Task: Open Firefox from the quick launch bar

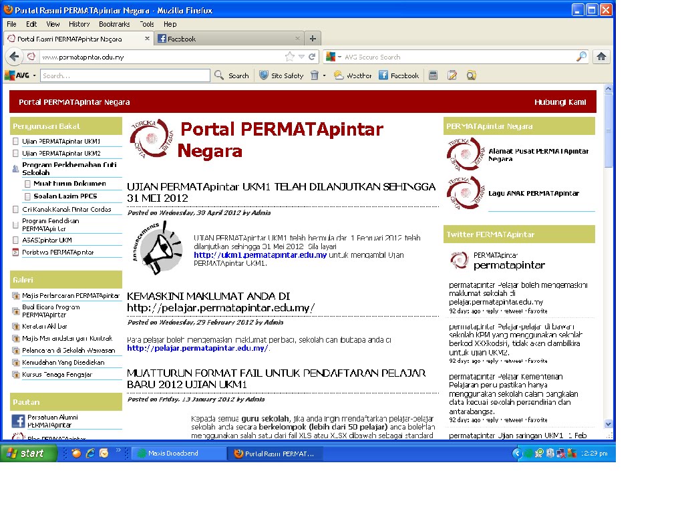Action: (x=76, y=454)
